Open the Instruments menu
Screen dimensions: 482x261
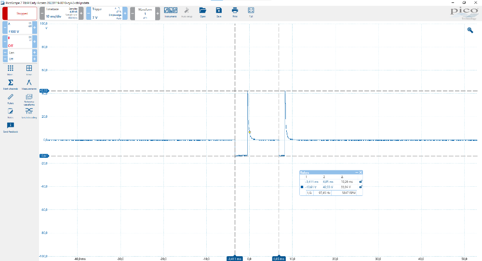pos(171,12)
